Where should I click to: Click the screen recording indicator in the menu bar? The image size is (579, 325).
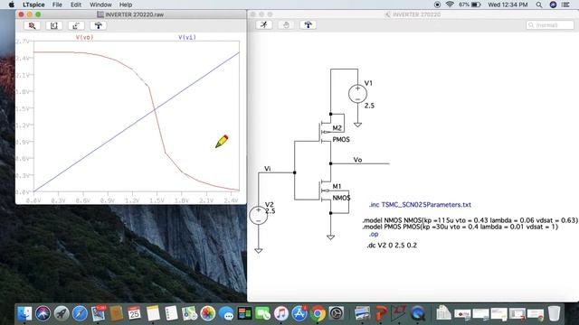pos(437,5)
